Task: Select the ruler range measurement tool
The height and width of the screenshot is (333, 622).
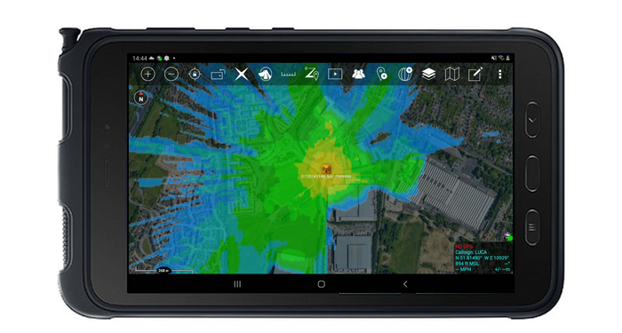Action: point(289,74)
